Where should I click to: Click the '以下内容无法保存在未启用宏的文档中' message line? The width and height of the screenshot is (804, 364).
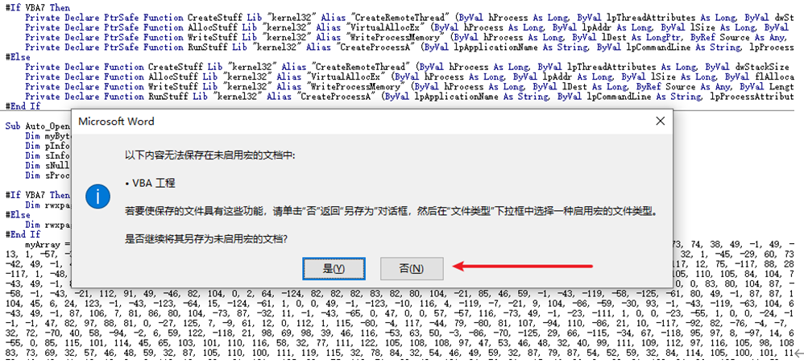210,155
